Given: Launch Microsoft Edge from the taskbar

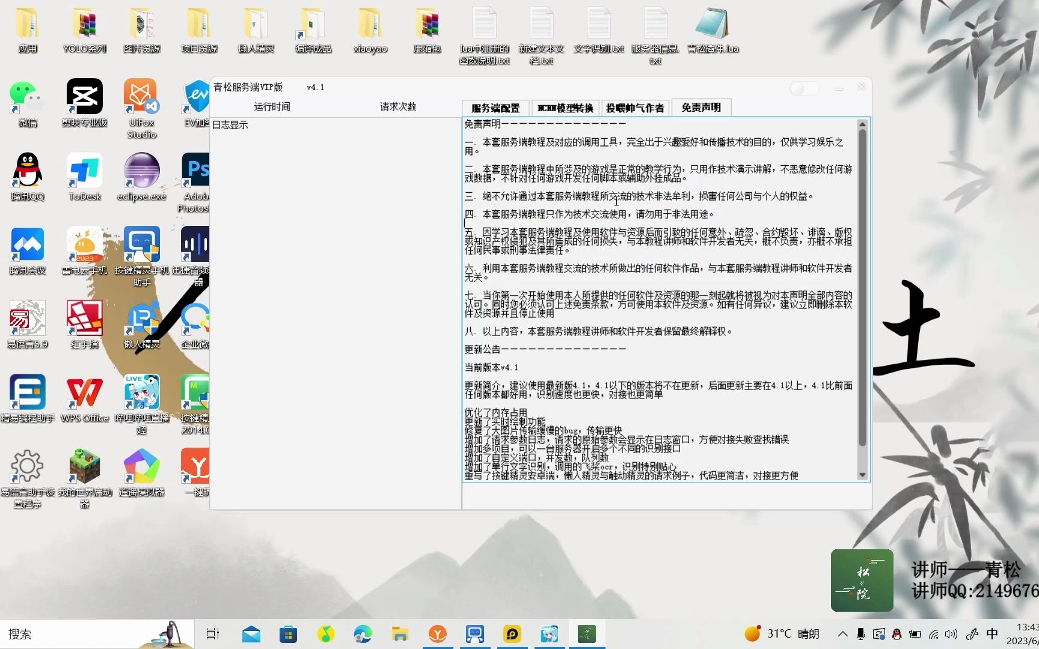Looking at the screenshot, I should coord(363,634).
